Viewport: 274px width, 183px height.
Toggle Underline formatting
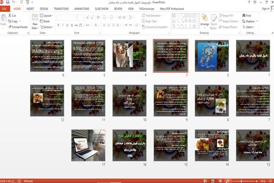click(67, 25)
